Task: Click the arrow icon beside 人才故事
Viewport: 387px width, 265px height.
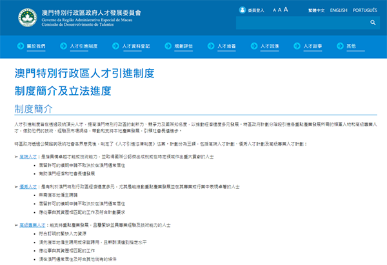Action: [x=297, y=46]
